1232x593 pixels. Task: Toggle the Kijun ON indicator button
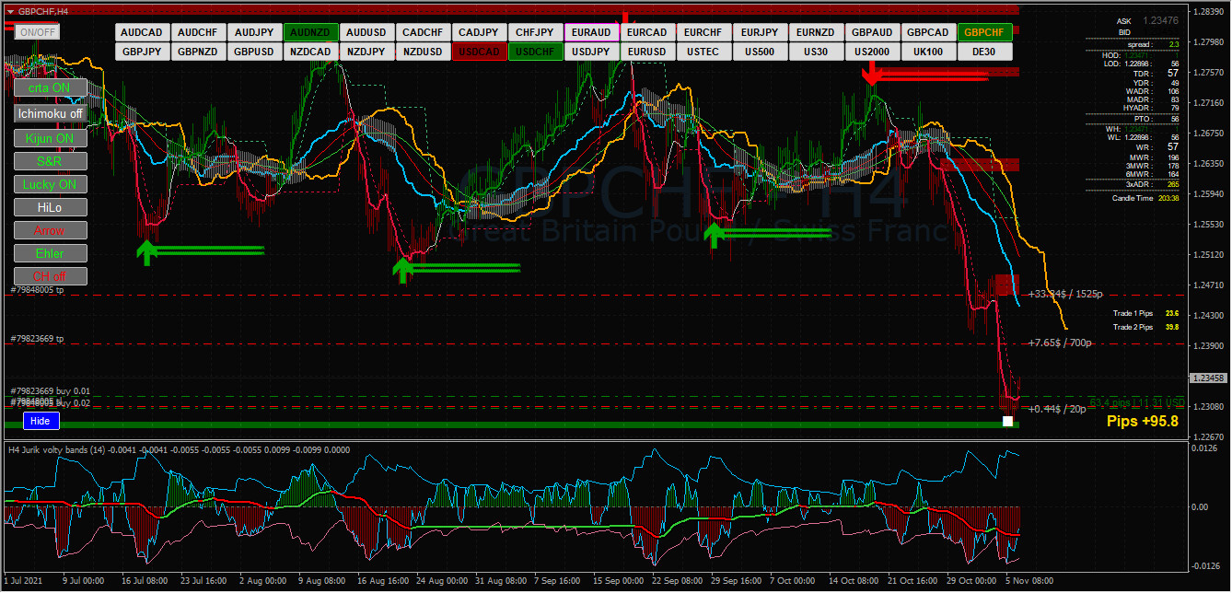coord(51,139)
